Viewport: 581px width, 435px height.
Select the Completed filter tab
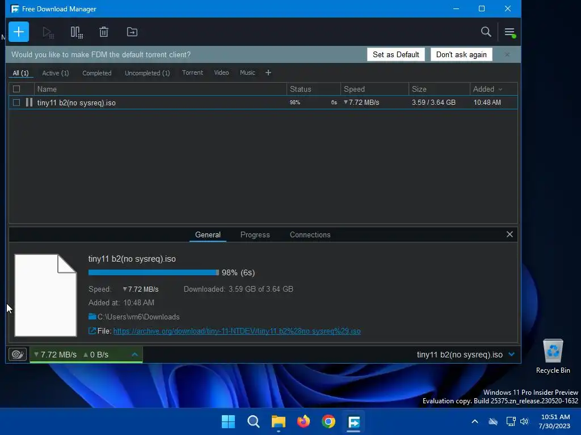[x=96, y=73]
